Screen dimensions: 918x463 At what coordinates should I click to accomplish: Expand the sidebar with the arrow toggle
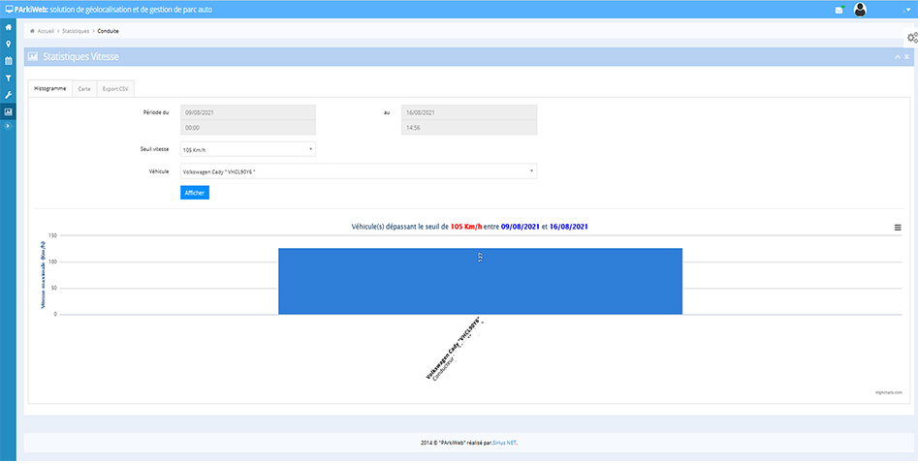click(x=8, y=126)
